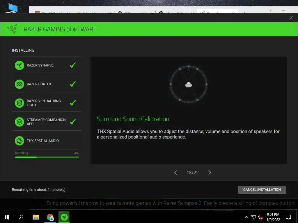Open the Windows notification center
Screen dimensions: 298x223
pos(288,217)
